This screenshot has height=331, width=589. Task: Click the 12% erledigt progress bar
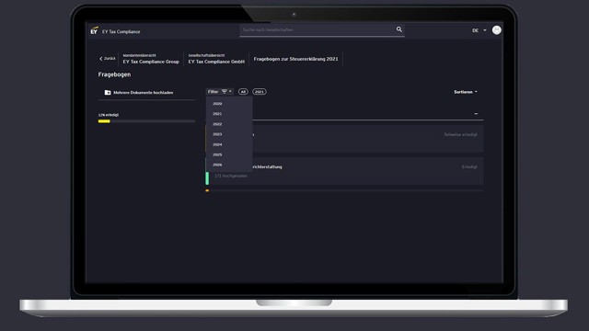point(146,121)
